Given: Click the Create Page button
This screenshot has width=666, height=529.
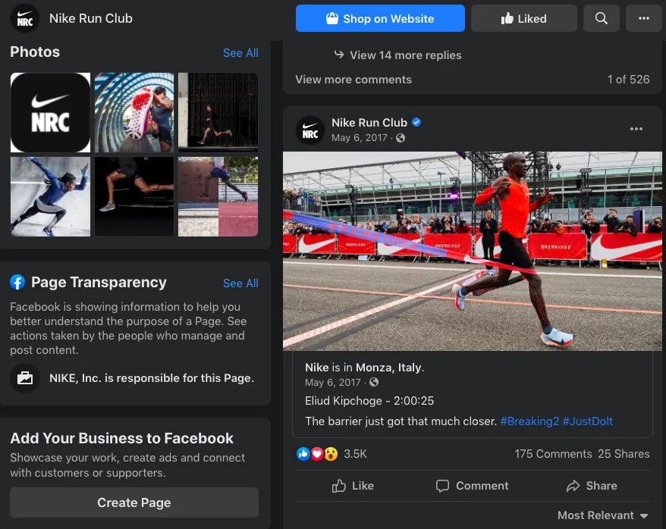Looking at the screenshot, I should point(134,502).
